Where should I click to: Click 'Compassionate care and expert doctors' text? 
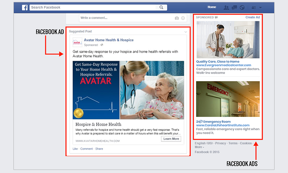pyautogui.click(x=228, y=71)
